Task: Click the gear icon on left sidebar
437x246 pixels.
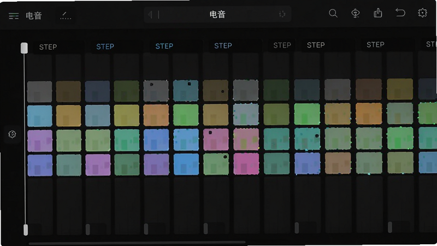Action: pyautogui.click(x=12, y=134)
